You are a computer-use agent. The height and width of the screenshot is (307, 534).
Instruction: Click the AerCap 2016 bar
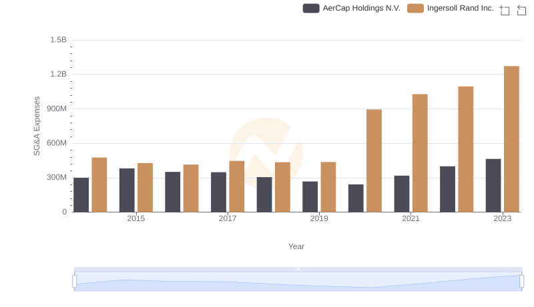173,192
